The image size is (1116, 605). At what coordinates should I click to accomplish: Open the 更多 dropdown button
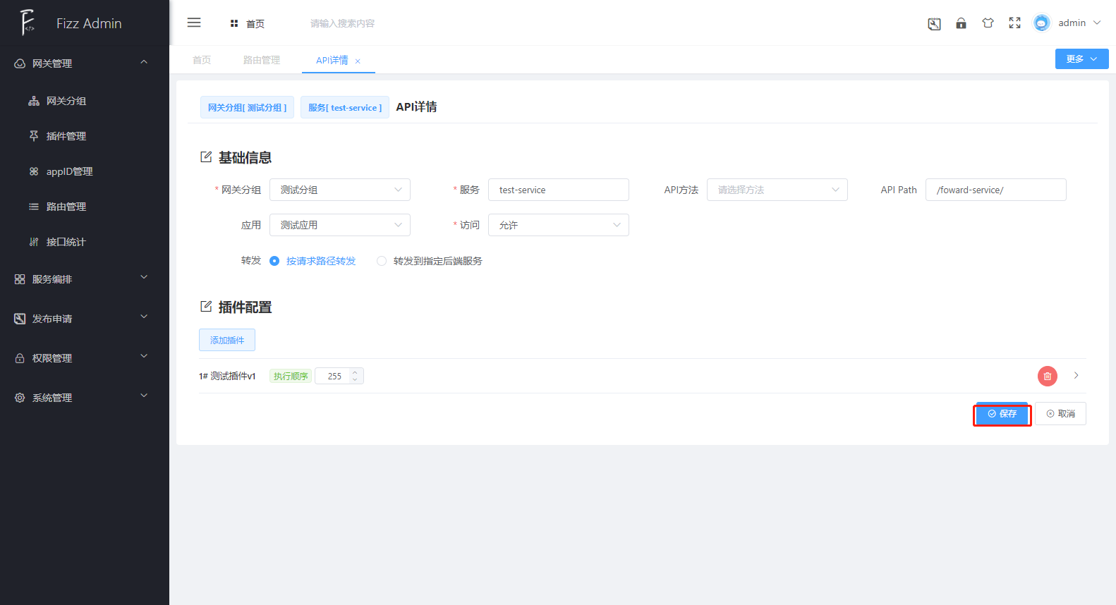pos(1081,59)
